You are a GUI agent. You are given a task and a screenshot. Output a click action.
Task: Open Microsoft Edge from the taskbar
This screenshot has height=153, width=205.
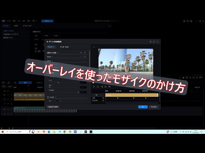coord(49,132)
